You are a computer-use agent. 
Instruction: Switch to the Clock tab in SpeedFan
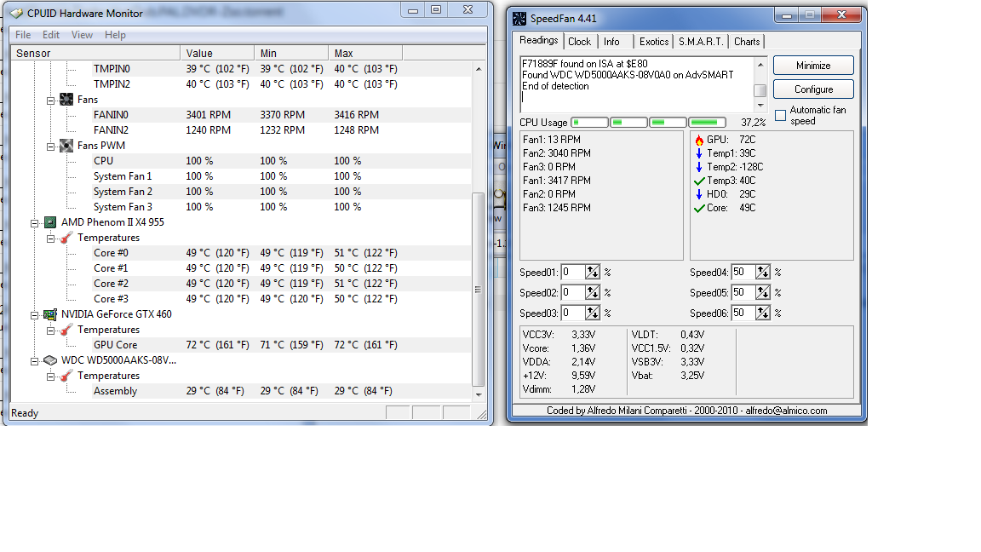coord(579,42)
